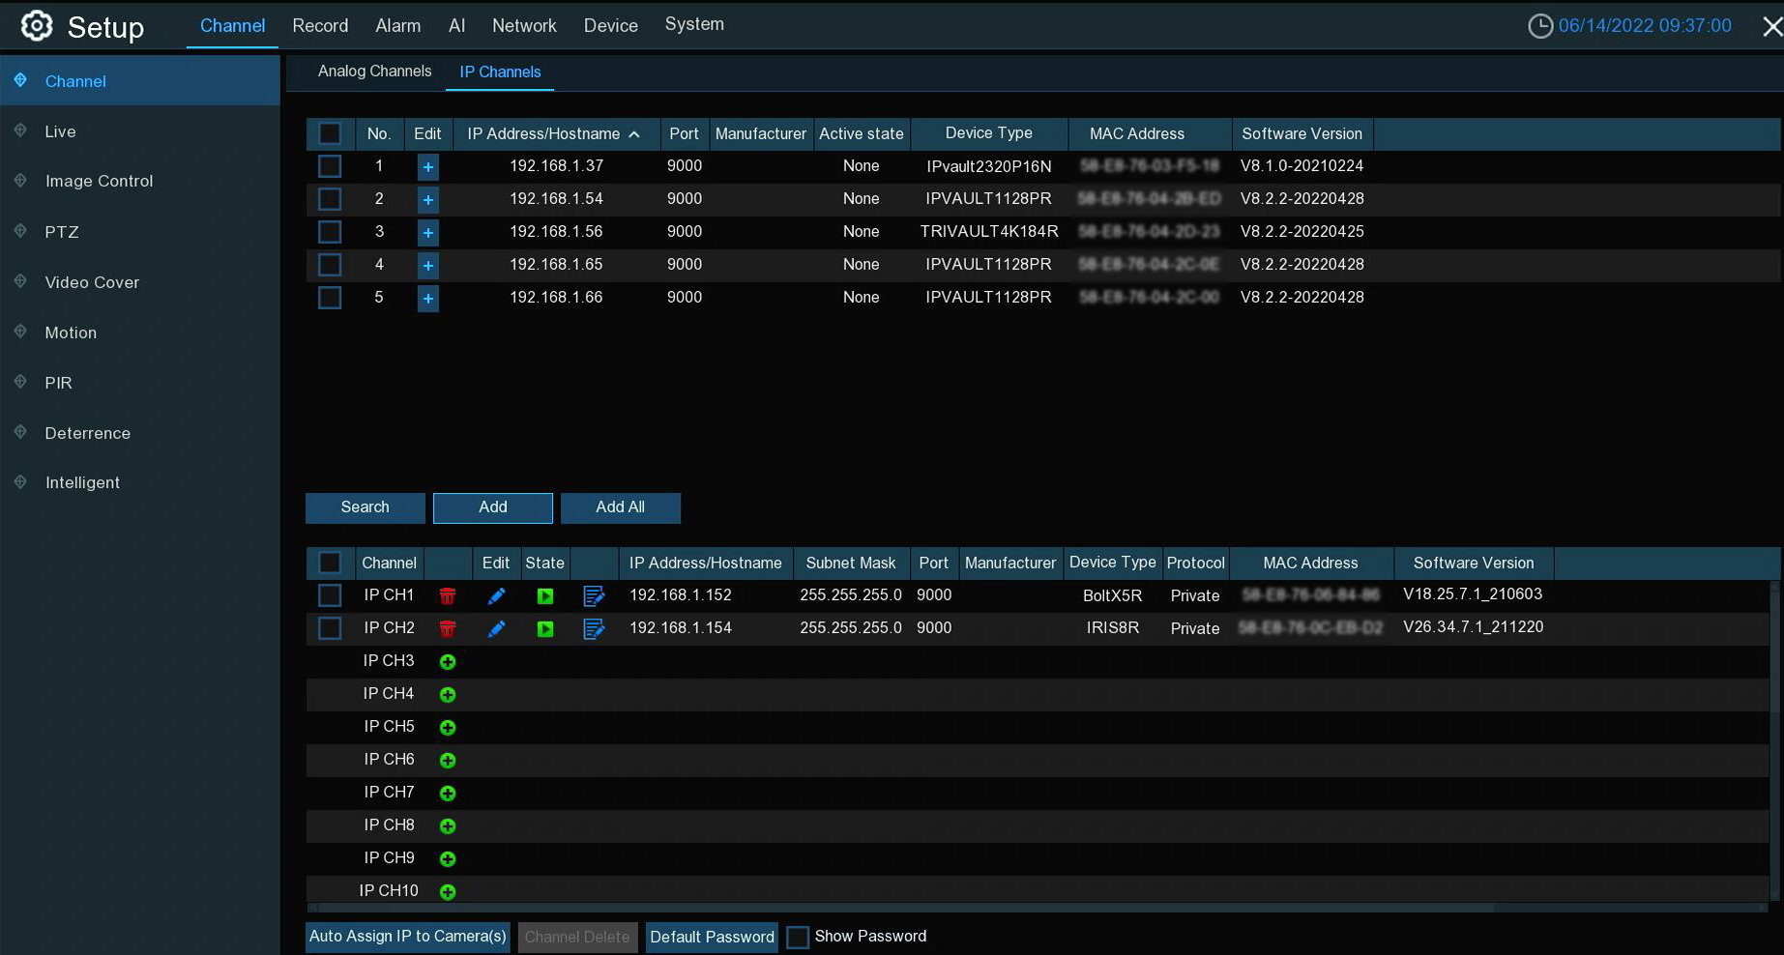Check the box for device No. 4
Screen dimensions: 1784x955
(330, 265)
